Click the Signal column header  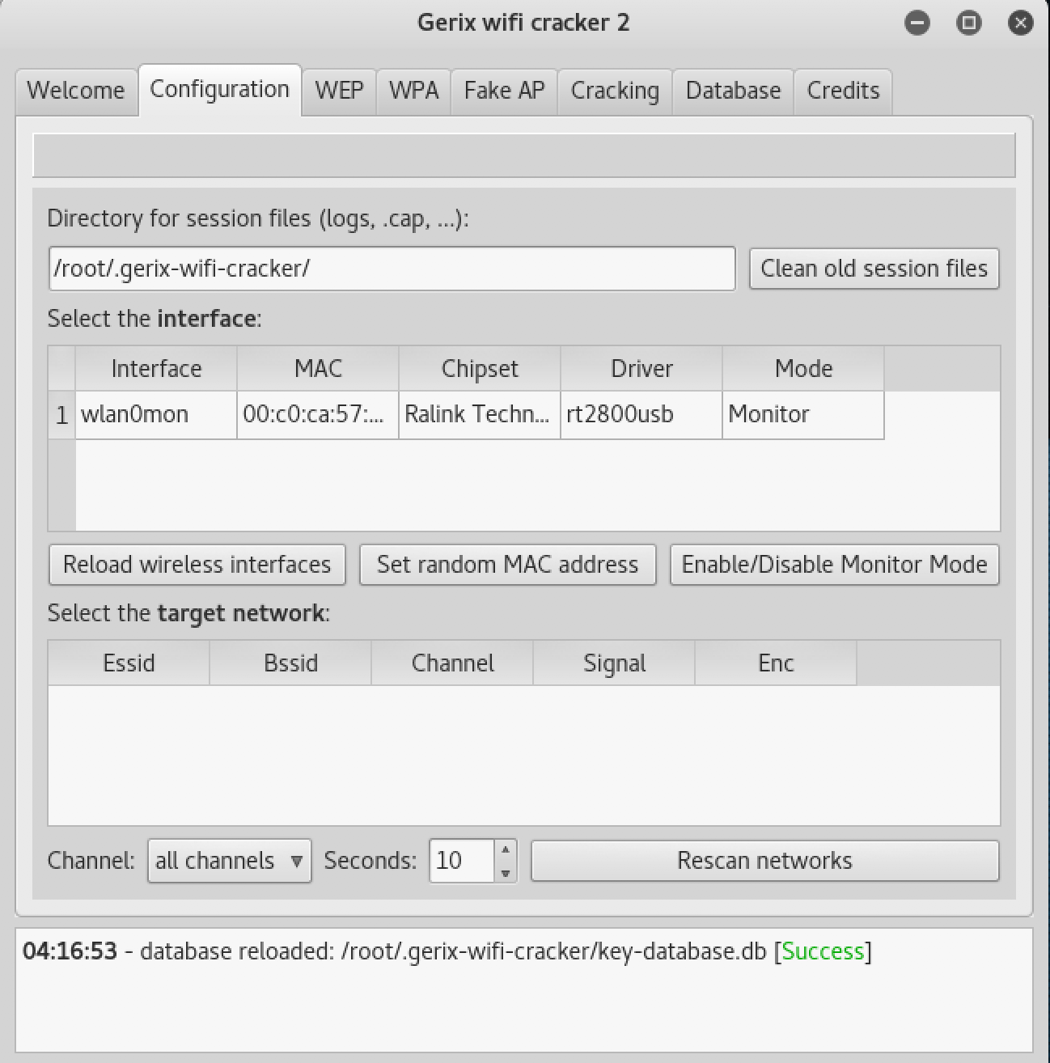[613, 663]
